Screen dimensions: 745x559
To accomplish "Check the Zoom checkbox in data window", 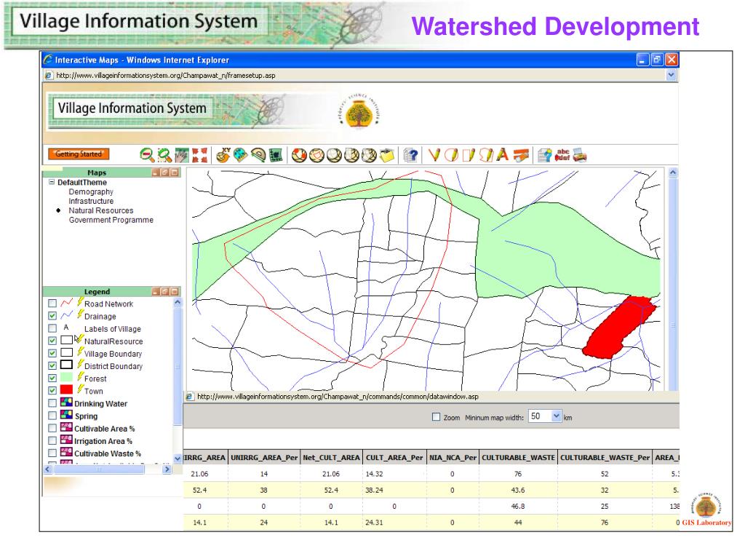I will pyautogui.click(x=437, y=417).
